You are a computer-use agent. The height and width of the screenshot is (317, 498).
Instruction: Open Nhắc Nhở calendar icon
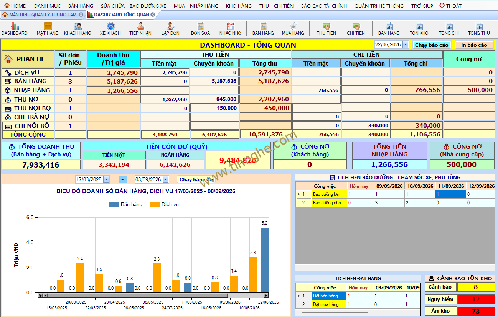click(231, 29)
